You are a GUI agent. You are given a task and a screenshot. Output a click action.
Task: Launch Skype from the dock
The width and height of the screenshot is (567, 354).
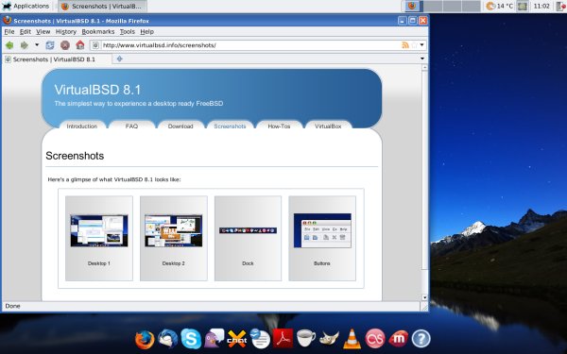[191, 339]
